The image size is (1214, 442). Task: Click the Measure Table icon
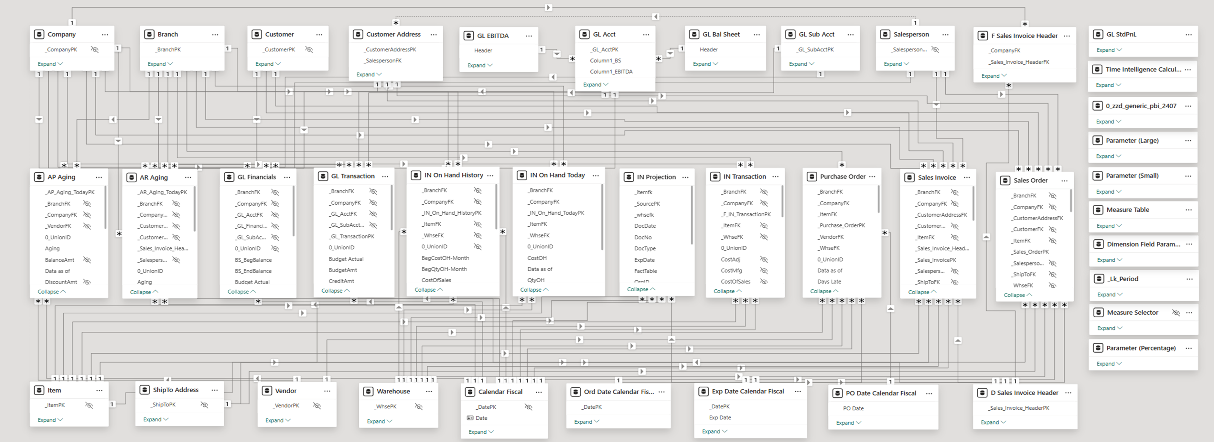(1098, 210)
